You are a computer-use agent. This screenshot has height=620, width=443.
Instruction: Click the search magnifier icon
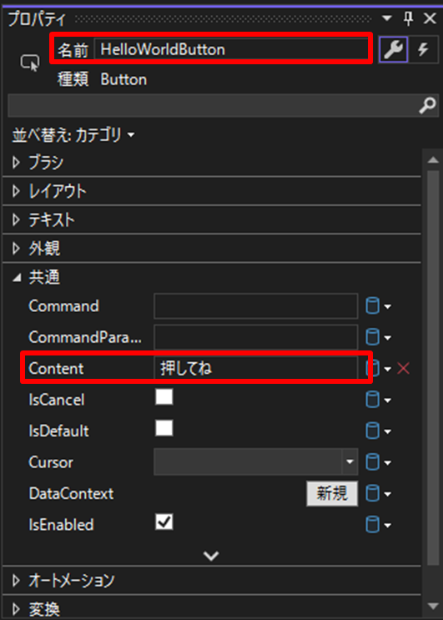[x=427, y=106]
